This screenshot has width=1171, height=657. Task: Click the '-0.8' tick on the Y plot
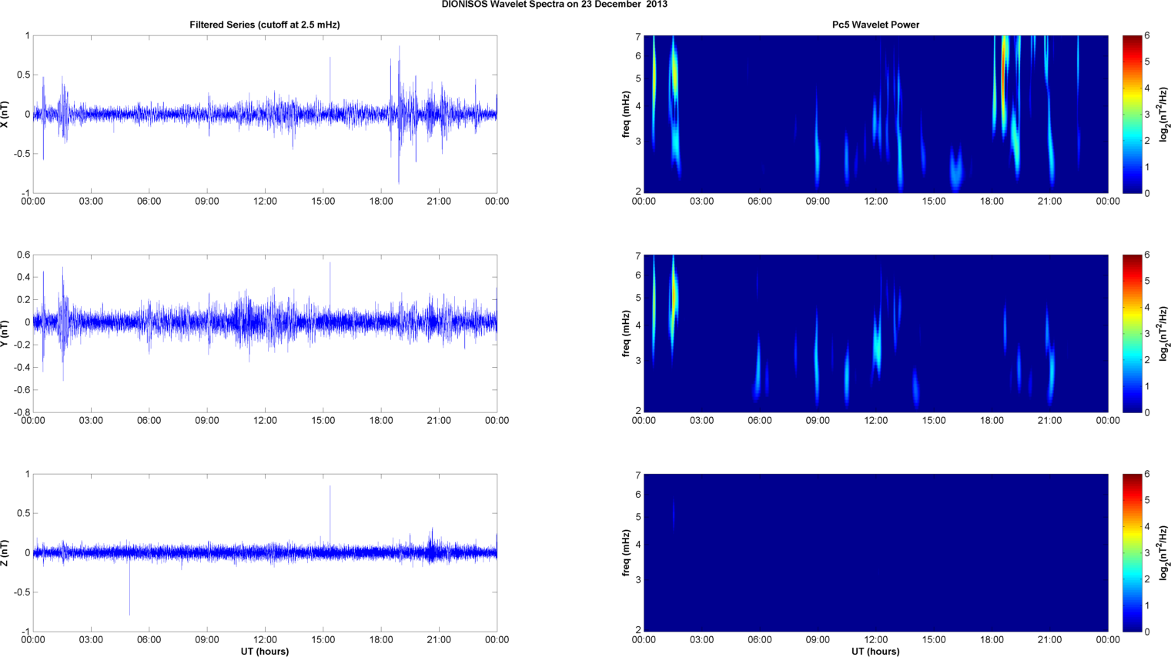[21, 412]
